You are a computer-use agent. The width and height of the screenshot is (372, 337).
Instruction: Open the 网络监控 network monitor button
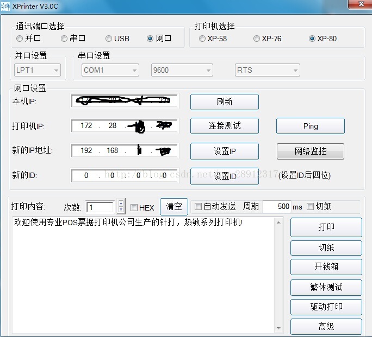pyautogui.click(x=311, y=151)
